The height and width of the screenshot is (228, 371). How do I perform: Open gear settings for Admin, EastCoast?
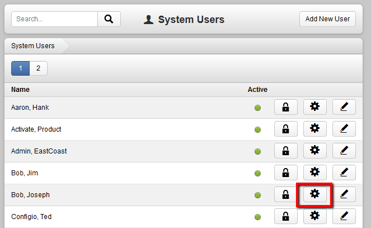(x=315, y=151)
